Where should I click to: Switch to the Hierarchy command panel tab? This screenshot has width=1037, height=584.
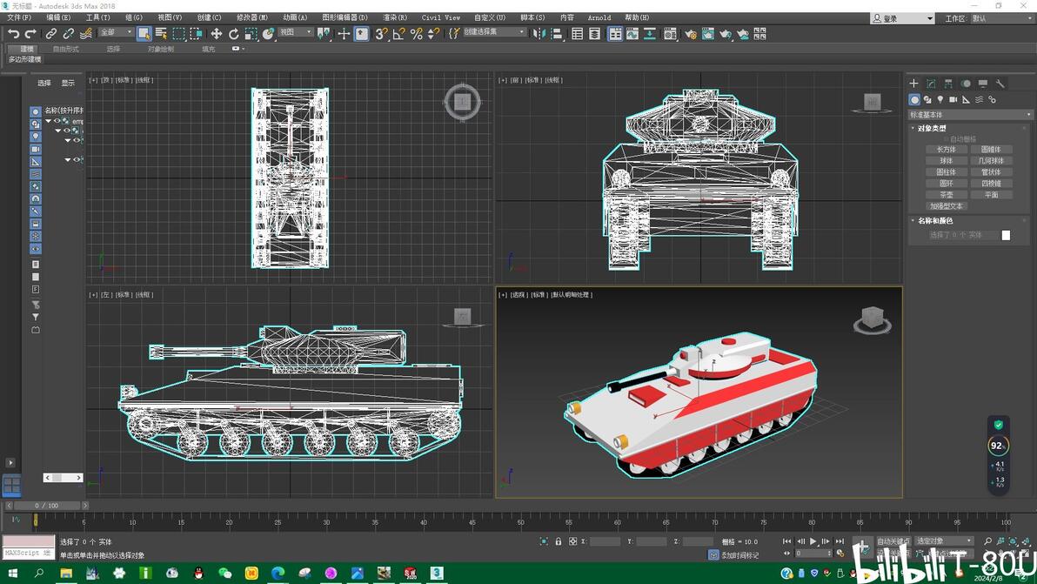(x=948, y=84)
